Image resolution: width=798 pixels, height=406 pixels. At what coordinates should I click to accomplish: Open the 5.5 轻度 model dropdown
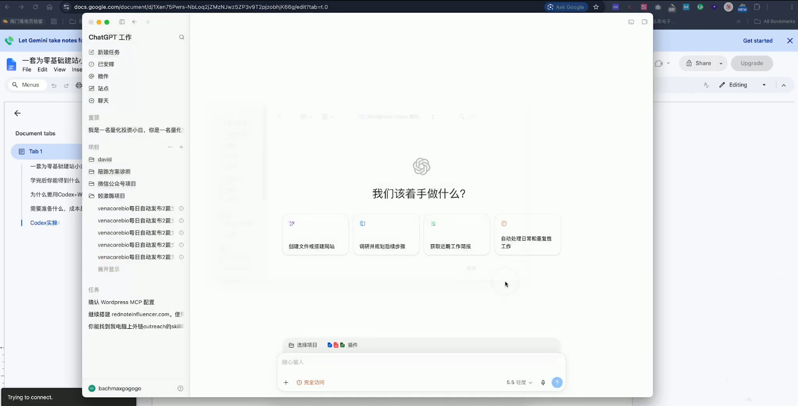519,382
